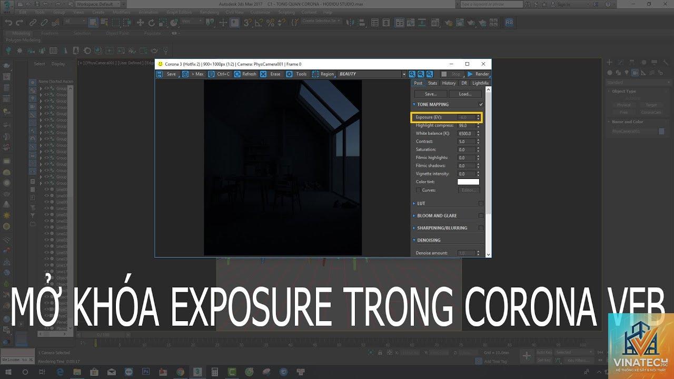674x379 pixels.
Task: Open the Tools gear menu in the VFB
Action: (296, 74)
